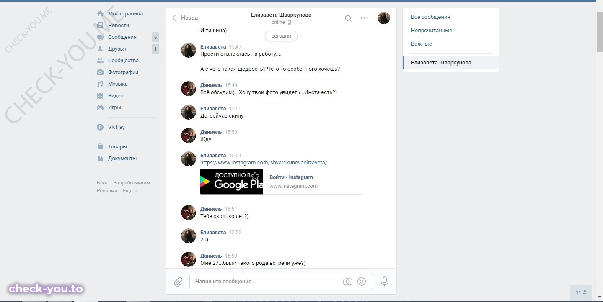603x302 pixels.
Task: Open the three-dot conversation actions menu
Action: pos(364,18)
